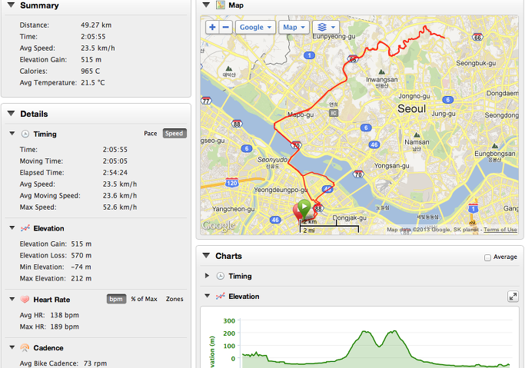Show heart rate in bpm

116,299
